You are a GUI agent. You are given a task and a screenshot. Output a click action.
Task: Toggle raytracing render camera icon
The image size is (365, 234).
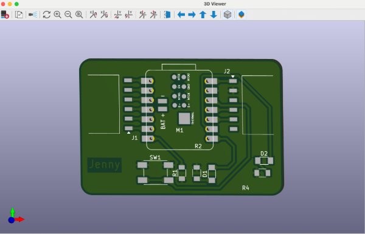pos(33,15)
